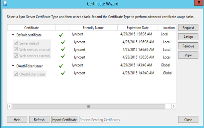204x128 pixels.
Task: Click the horizontal scrollbar right arrow
Action: 173,107
